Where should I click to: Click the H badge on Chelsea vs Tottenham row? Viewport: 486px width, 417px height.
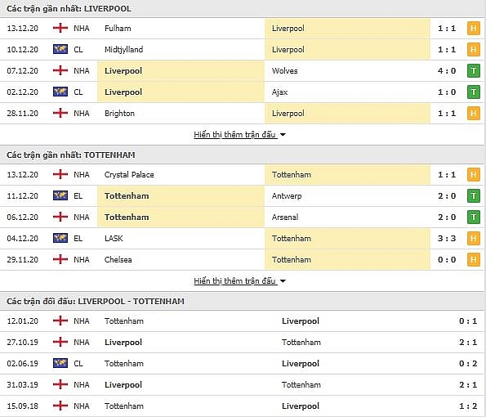(x=473, y=260)
